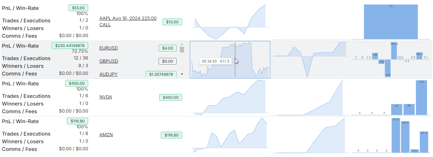Open the NVDA symbol link
The height and width of the screenshot is (157, 433).
point(106,97)
